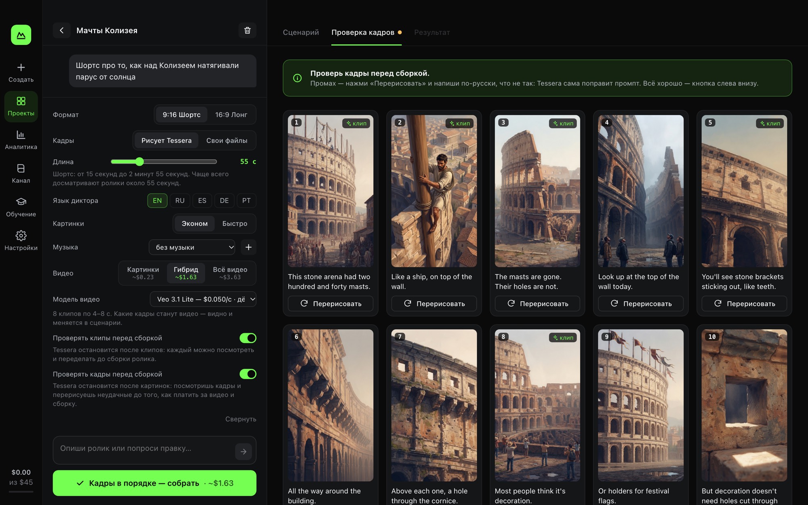Open the Модель видео dropdown Veo 3.1 Lite
The width and height of the screenshot is (808, 505).
tap(203, 299)
